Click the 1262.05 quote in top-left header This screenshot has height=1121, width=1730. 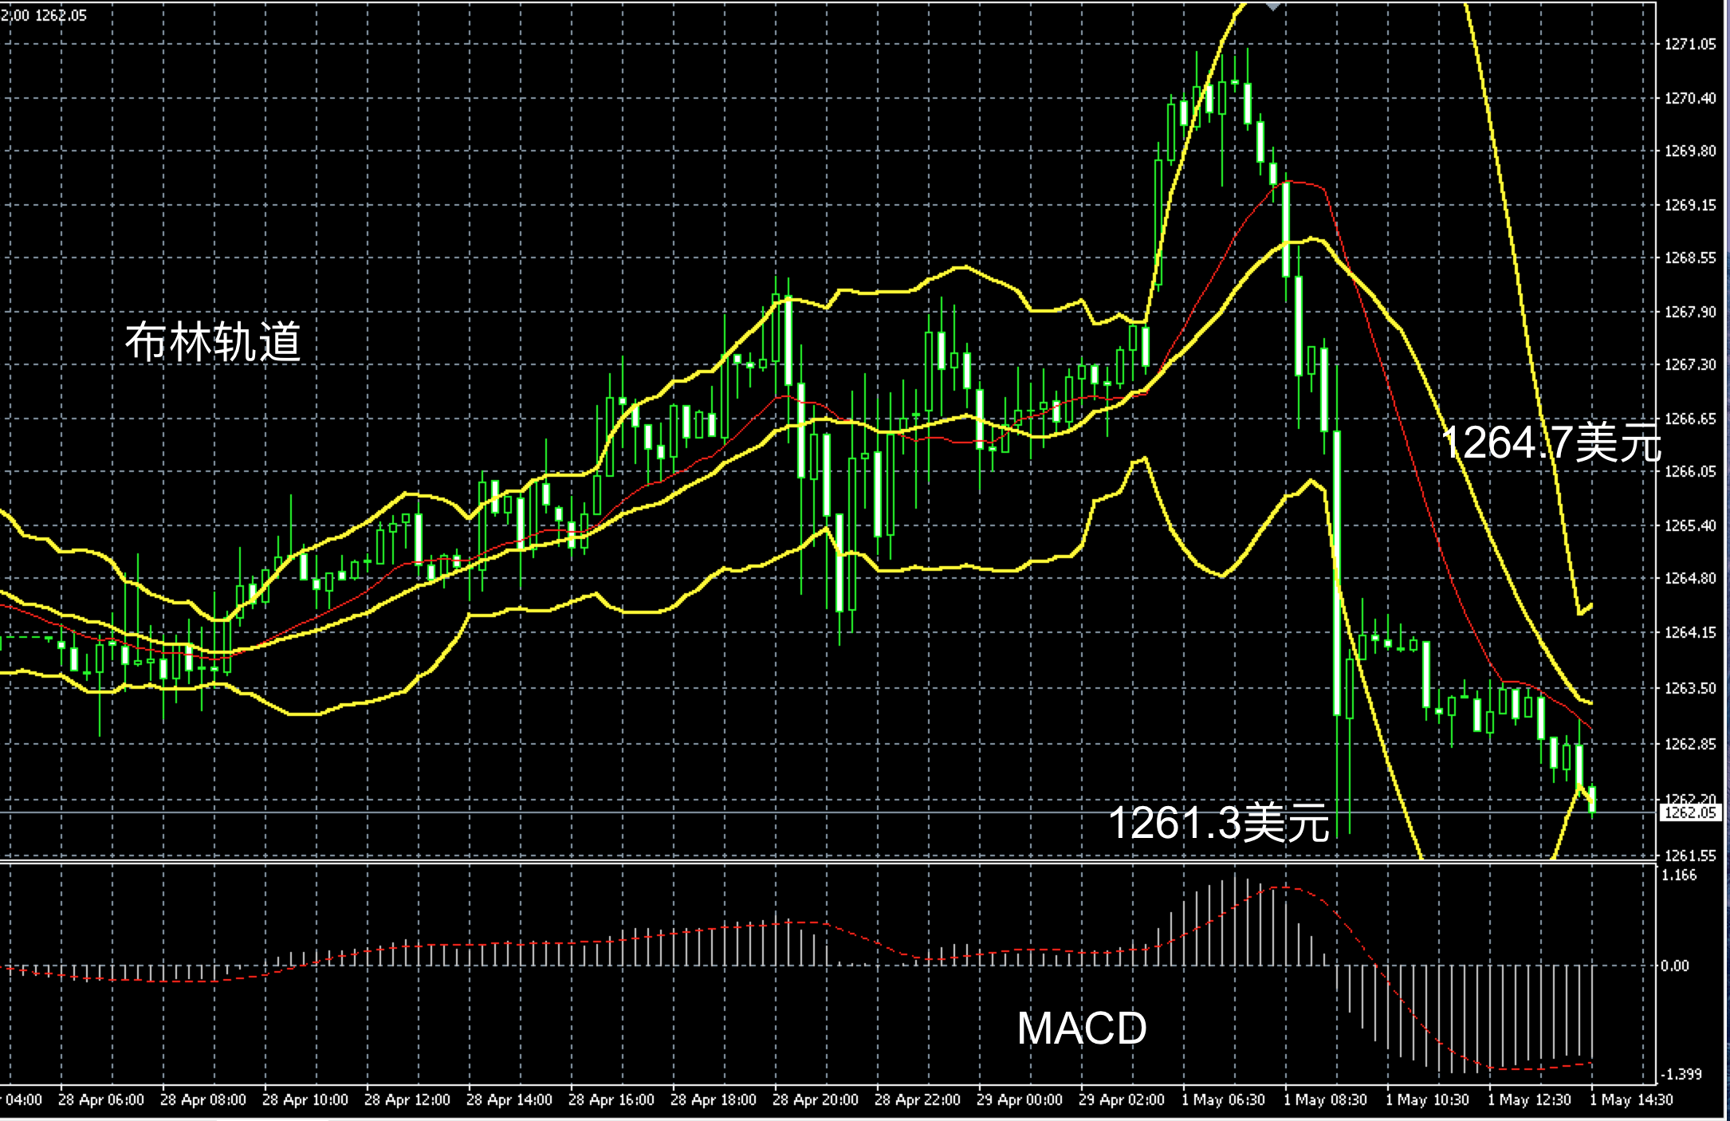coord(61,15)
